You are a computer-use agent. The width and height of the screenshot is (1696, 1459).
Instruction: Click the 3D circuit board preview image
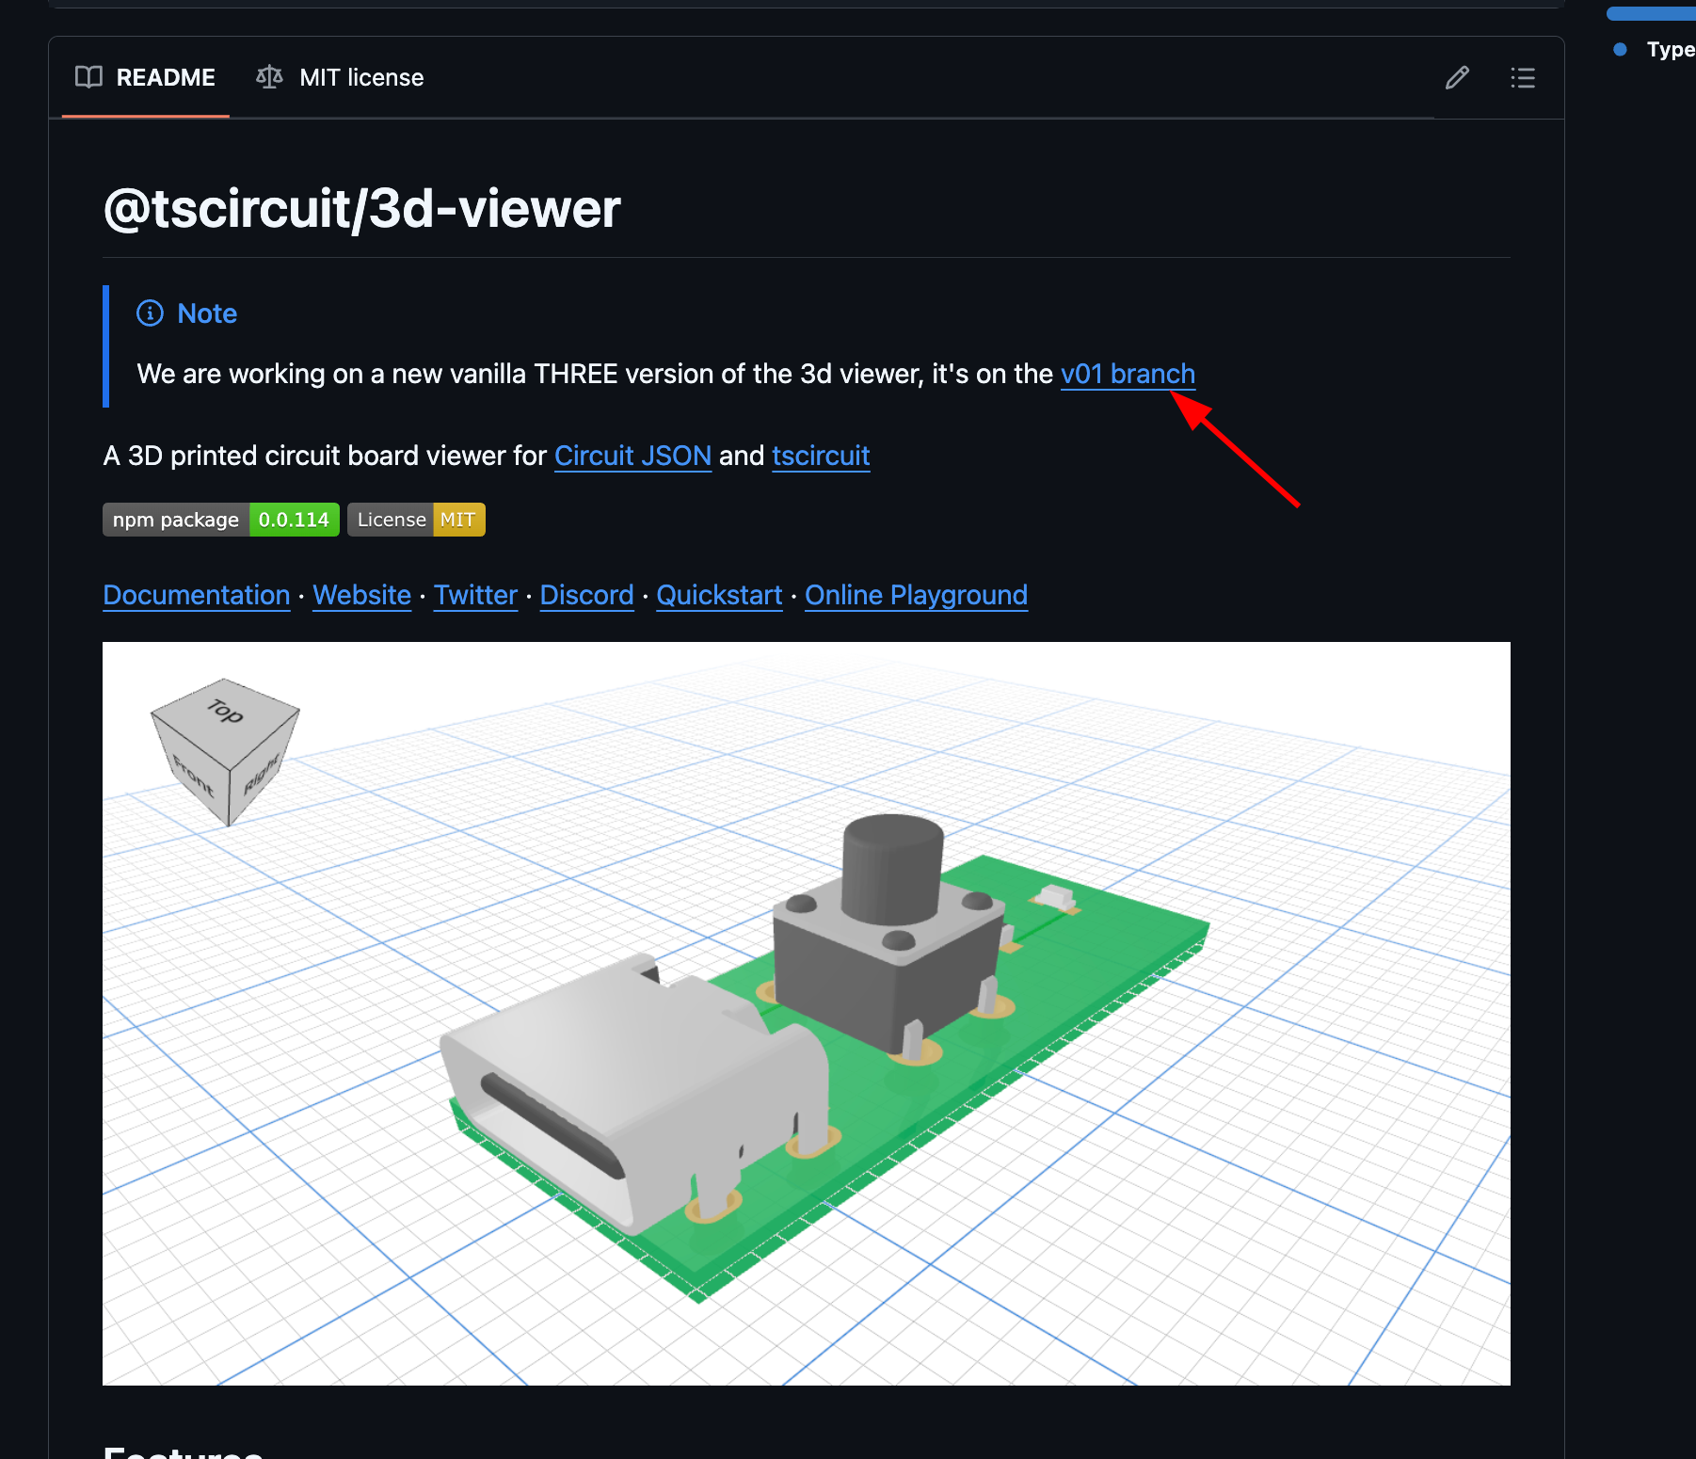coord(807,1014)
